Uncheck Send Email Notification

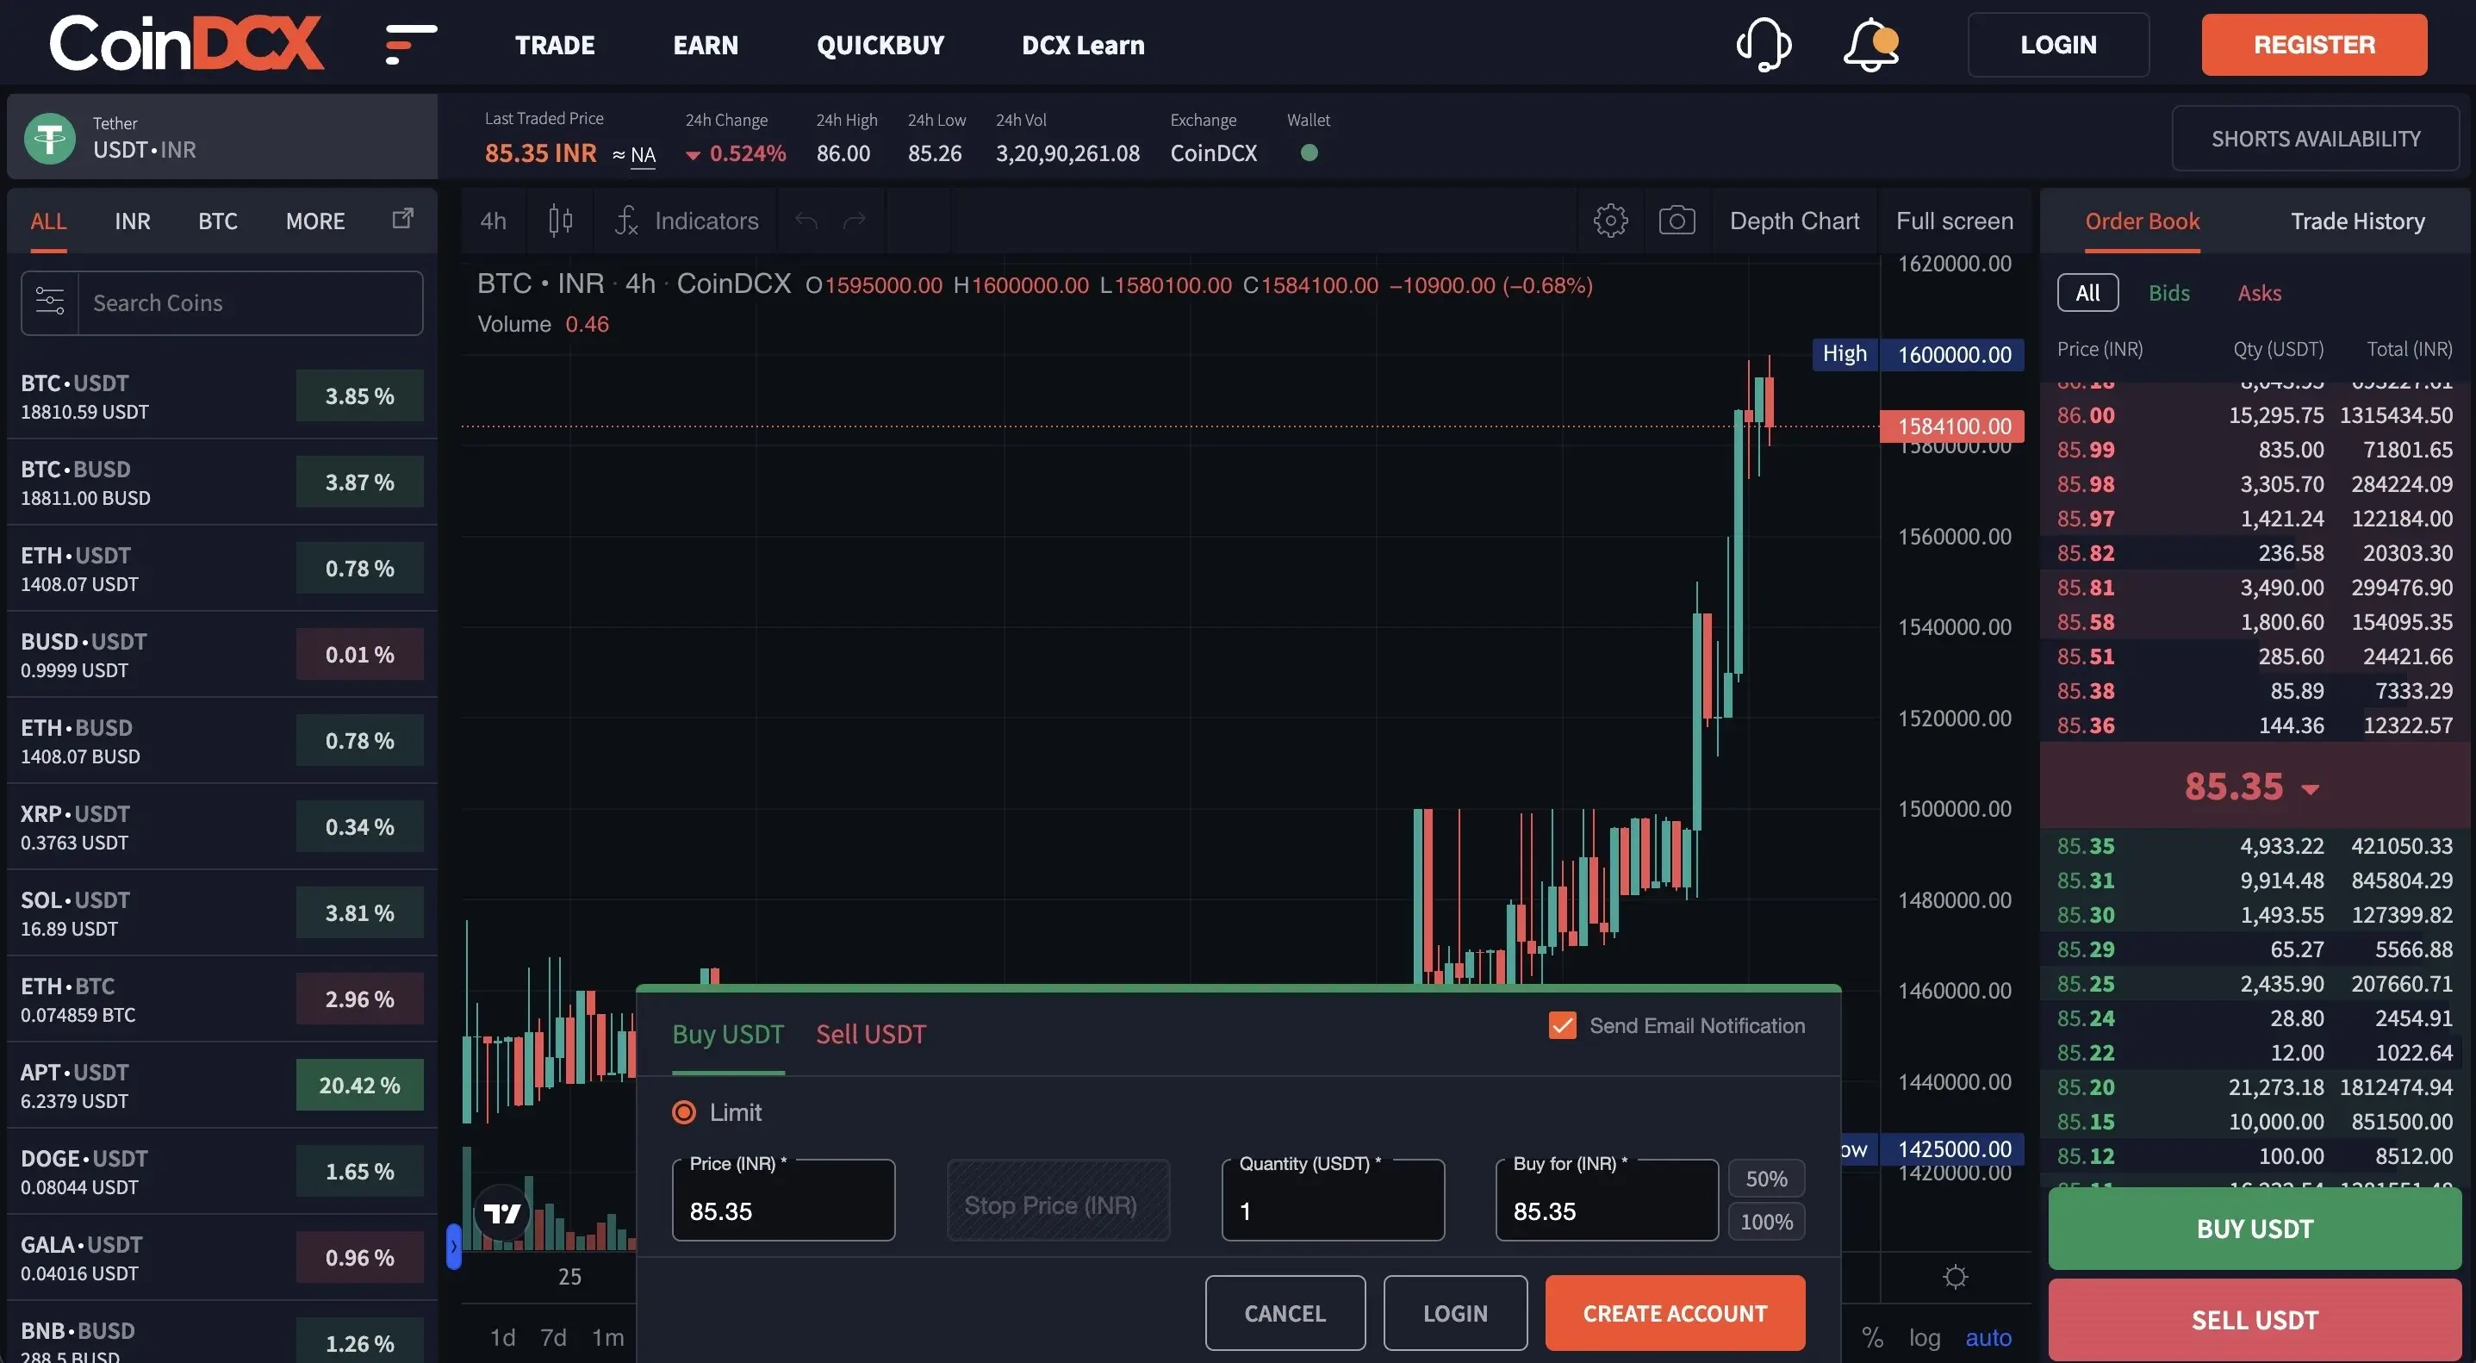[x=1562, y=1024]
